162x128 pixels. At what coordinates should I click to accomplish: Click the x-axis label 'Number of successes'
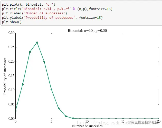87,126
